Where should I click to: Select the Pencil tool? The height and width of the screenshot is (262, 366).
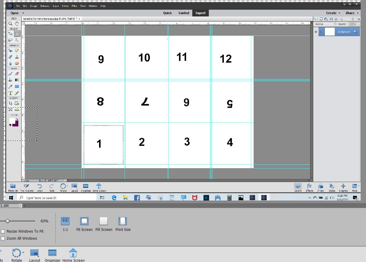17,93
